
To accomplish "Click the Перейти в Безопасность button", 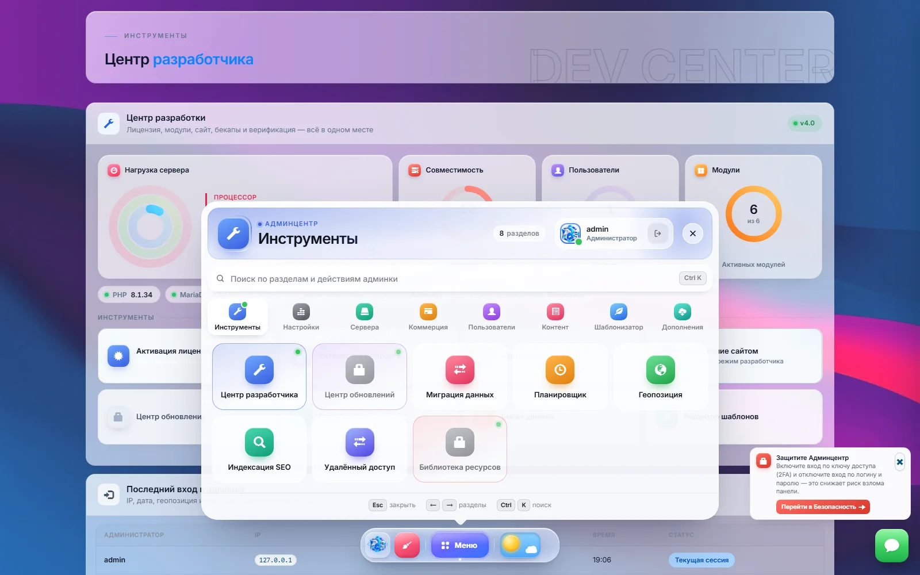I will [823, 507].
